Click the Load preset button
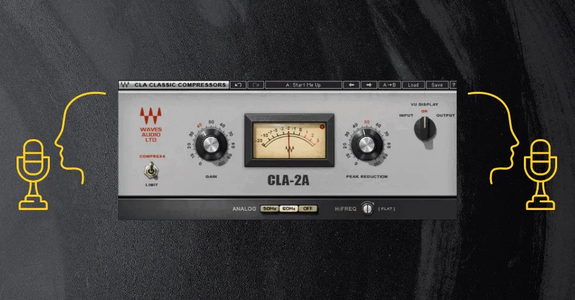This screenshot has height=300, width=575. (x=413, y=85)
